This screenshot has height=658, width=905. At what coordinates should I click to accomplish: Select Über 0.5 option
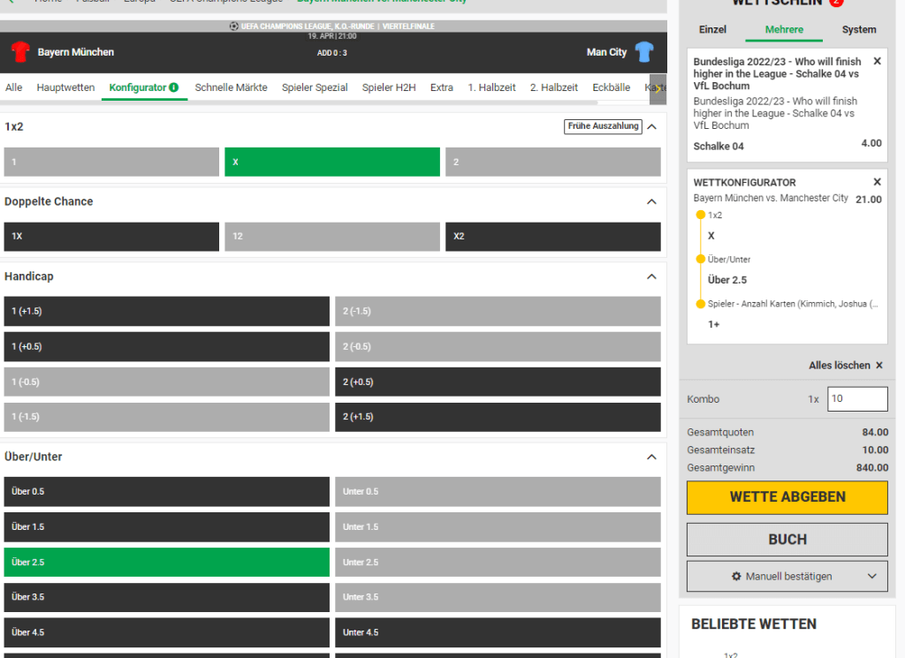(167, 491)
